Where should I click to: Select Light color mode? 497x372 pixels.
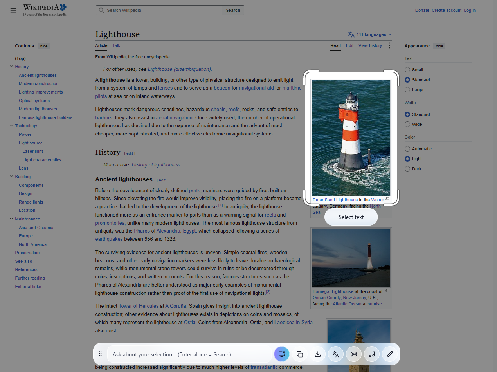tap(407, 159)
